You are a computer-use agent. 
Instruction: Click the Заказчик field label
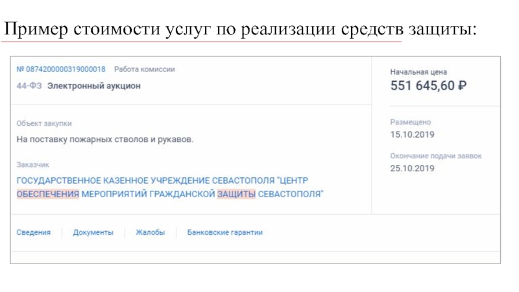[32, 165]
